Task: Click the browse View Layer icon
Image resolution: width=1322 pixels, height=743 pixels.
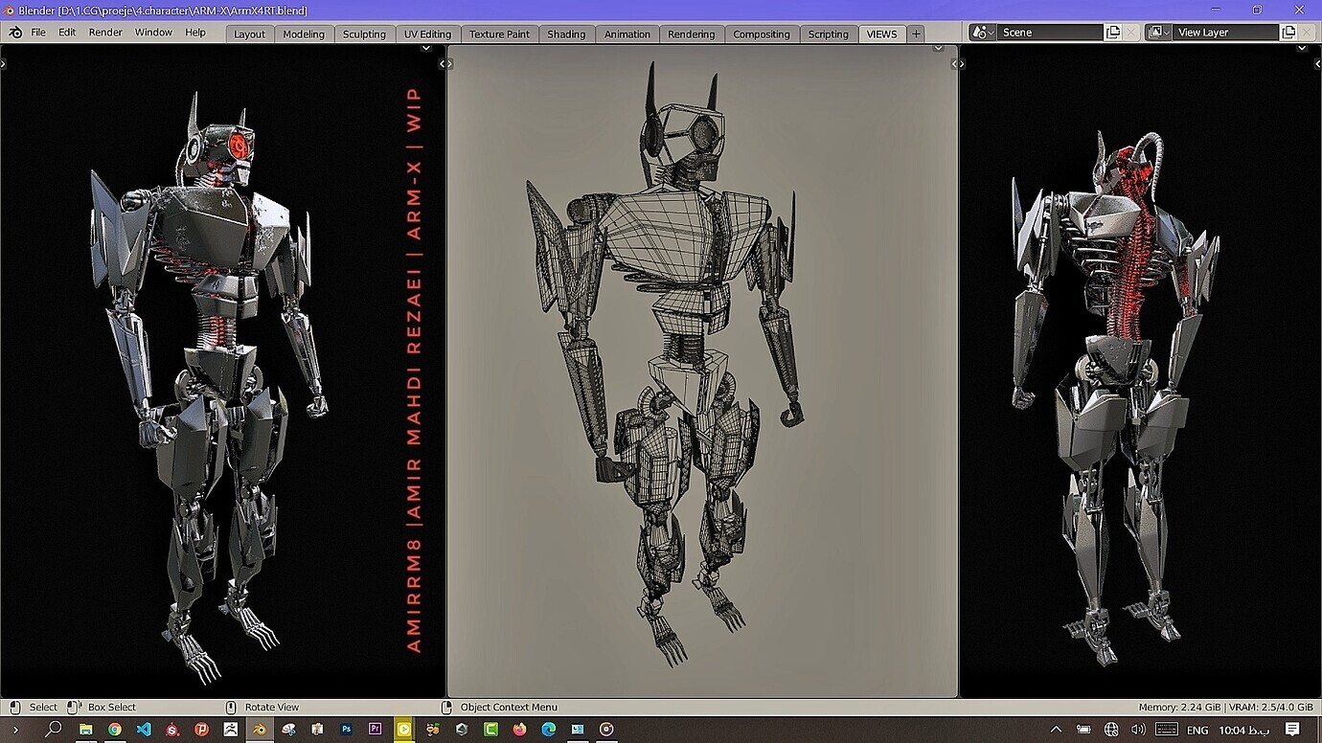Action: coord(1154,32)
